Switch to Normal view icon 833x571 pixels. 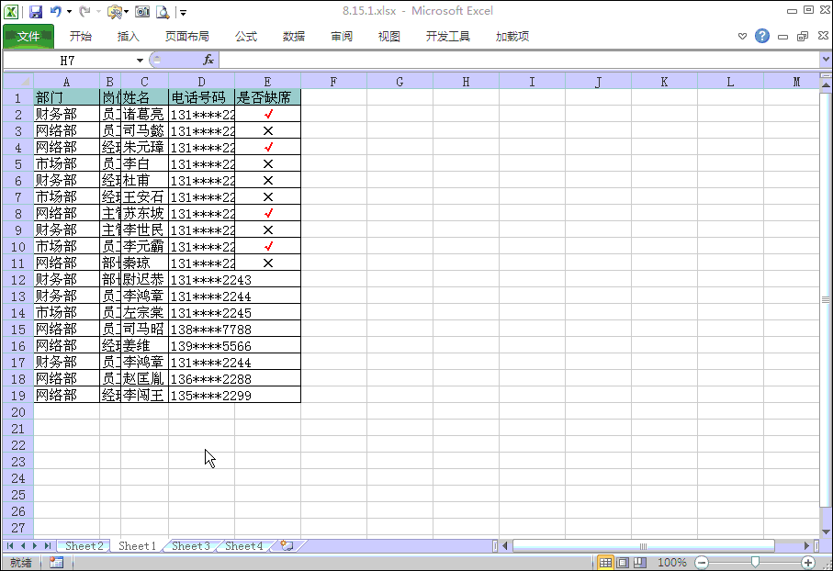coord(605,563)
